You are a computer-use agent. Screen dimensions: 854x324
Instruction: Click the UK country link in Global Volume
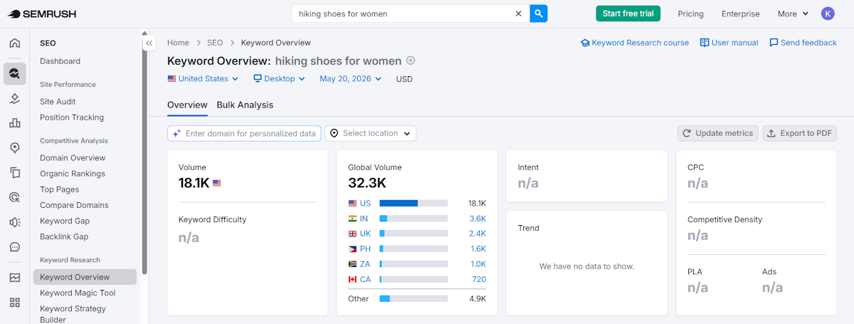[365, 234]
